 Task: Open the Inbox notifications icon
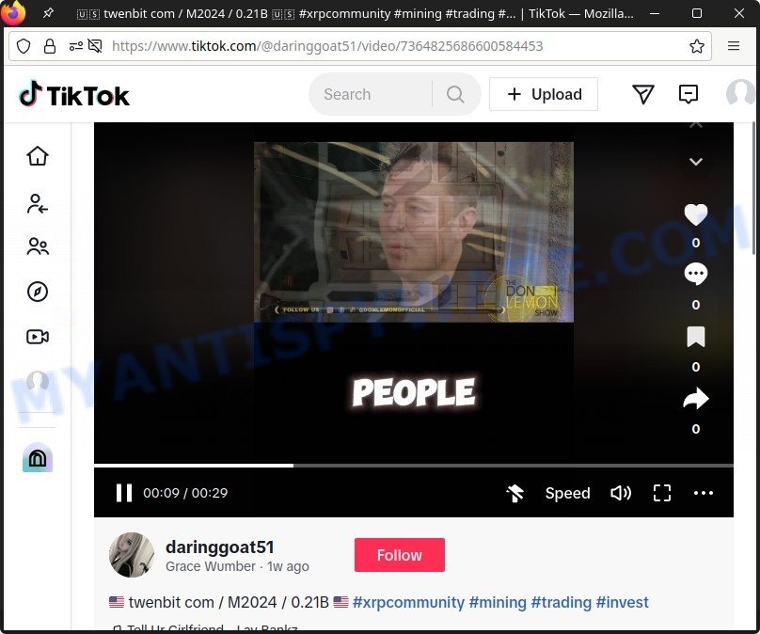pos(689,94)
